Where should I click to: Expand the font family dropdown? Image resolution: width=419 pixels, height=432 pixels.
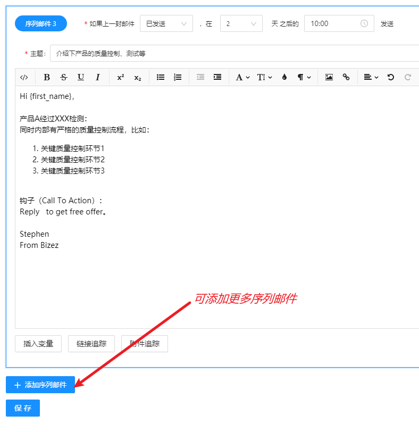pyautogui.click(x=242, y=77)
